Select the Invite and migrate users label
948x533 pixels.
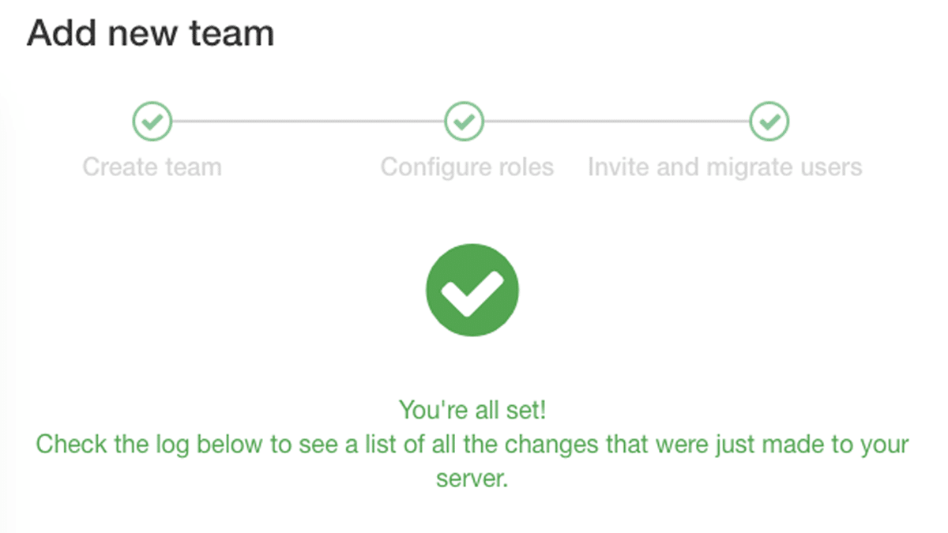pos(724,167)
